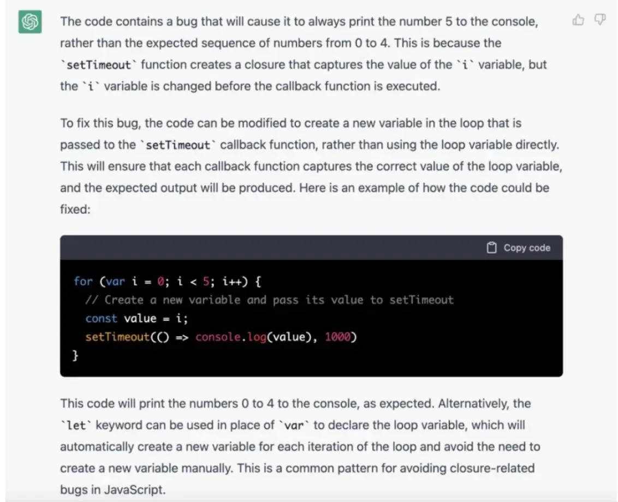Image resolution: width=618 pixels, height=502 pixels.
Task: Click the ChatGPT logo avatar
Action: point(30,22)
